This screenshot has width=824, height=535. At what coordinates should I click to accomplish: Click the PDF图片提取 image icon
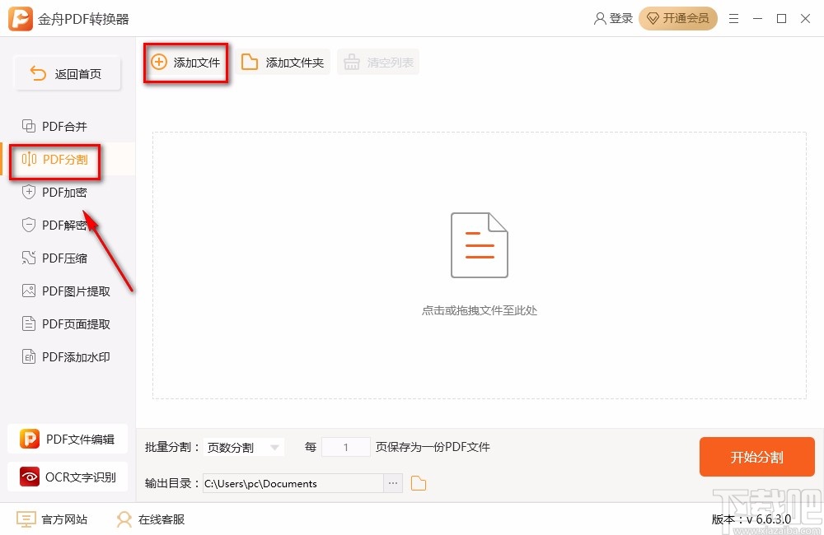(28, 291)
